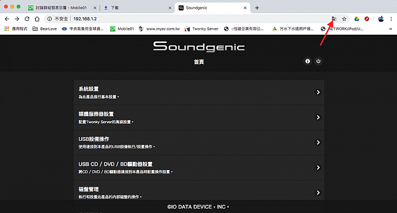Open the Chrome three-dot menu
The height and width of the screenshot is (213, 397).
pyautogui.click(x=391, y=19)
